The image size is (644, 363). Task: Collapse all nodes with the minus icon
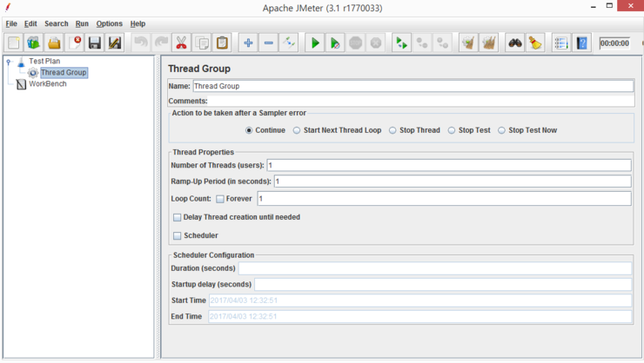point(268,43)
